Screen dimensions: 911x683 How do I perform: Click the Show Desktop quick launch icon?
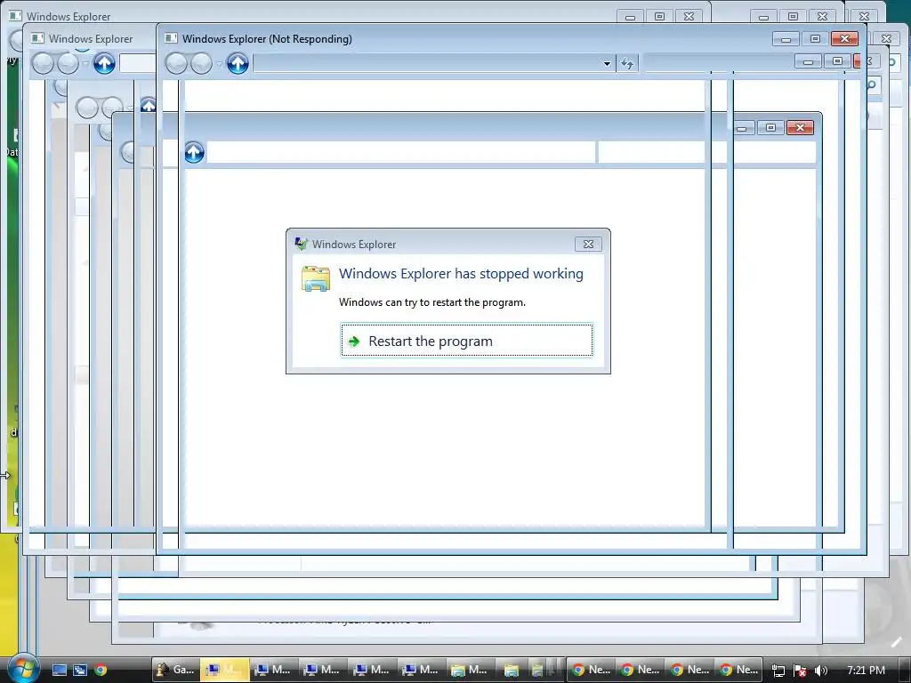60,670
